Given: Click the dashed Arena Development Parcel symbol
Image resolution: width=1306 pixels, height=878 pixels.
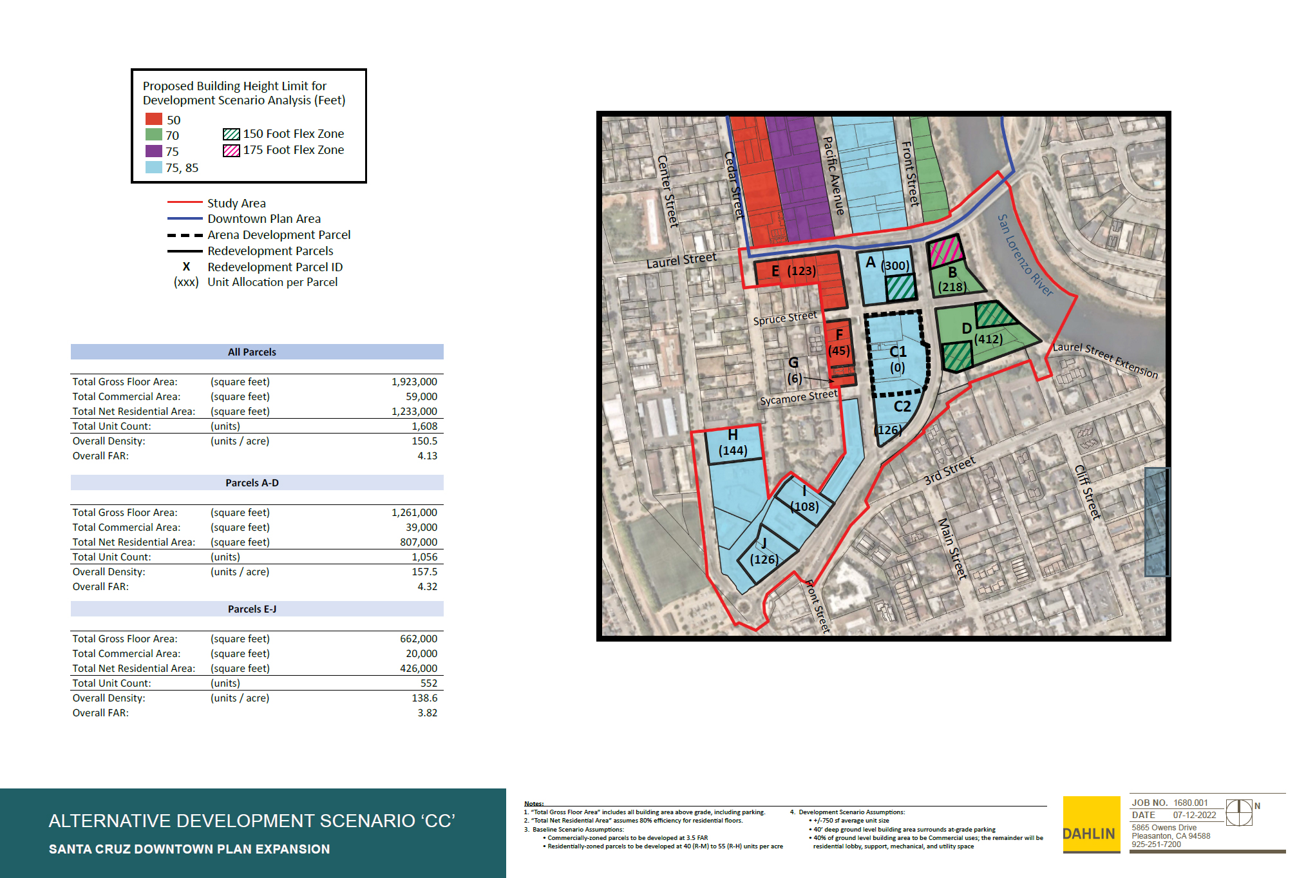Looking at the screenshot, I should click(x=185, y=235).
